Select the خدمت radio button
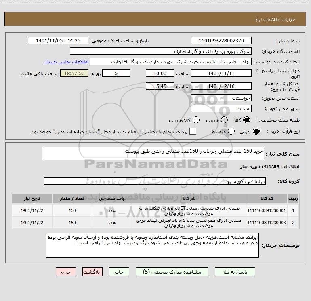The image size is (311, 301). point(224,120)
